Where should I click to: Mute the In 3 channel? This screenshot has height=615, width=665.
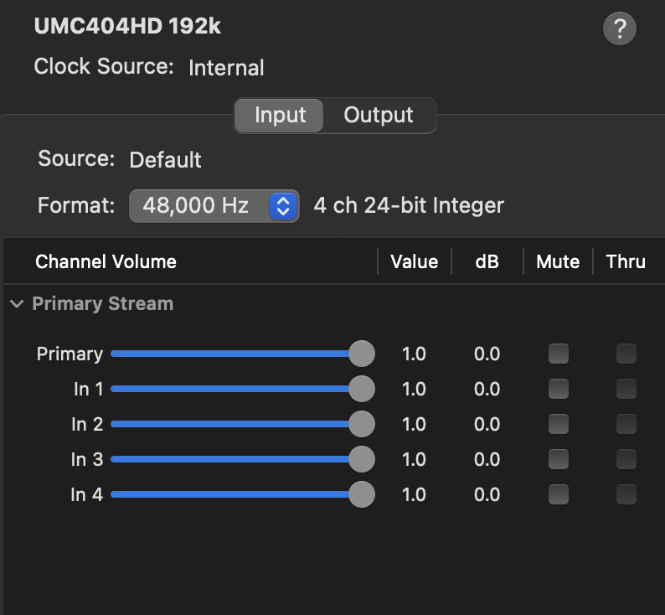point(558,459)
